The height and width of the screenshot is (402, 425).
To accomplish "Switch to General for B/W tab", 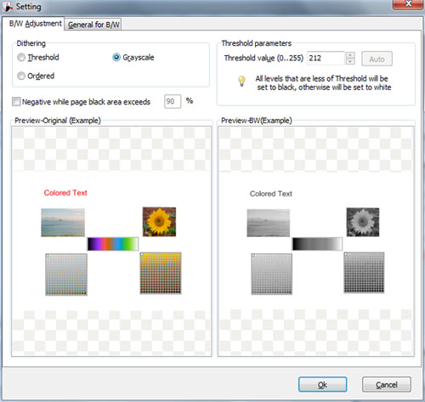I will tap(93, 25).
